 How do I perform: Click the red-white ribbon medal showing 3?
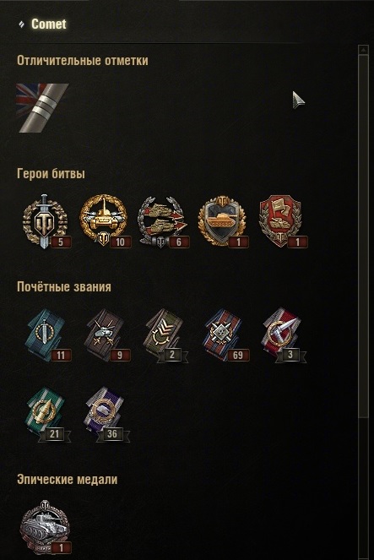point(284,335)
